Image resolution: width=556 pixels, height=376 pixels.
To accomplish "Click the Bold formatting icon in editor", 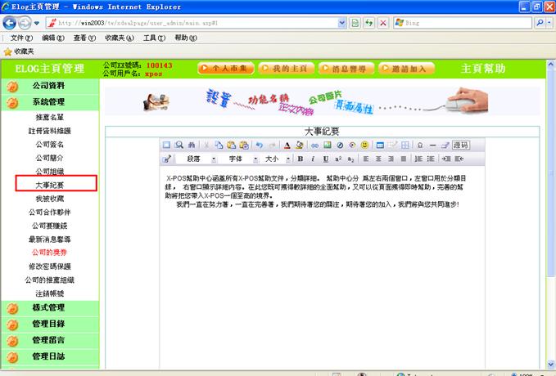I will coord(301,159).
